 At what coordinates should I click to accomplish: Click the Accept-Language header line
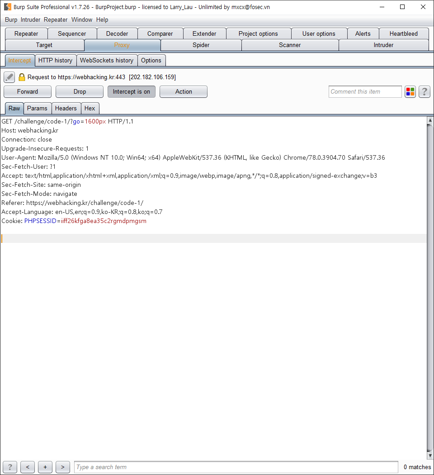[82, 212]
